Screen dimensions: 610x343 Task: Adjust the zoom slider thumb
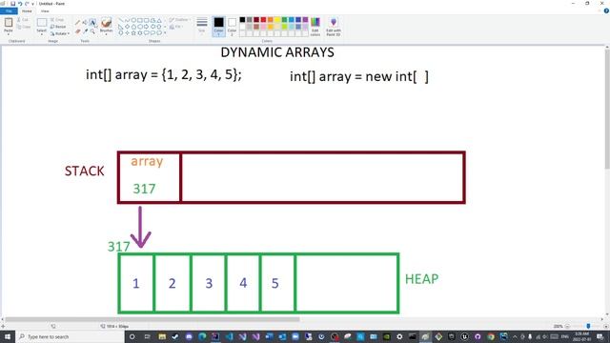[588, 326]
